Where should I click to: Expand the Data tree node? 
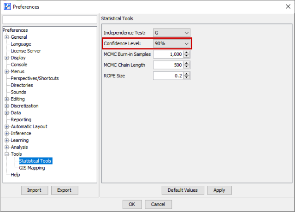coord(7,113)
